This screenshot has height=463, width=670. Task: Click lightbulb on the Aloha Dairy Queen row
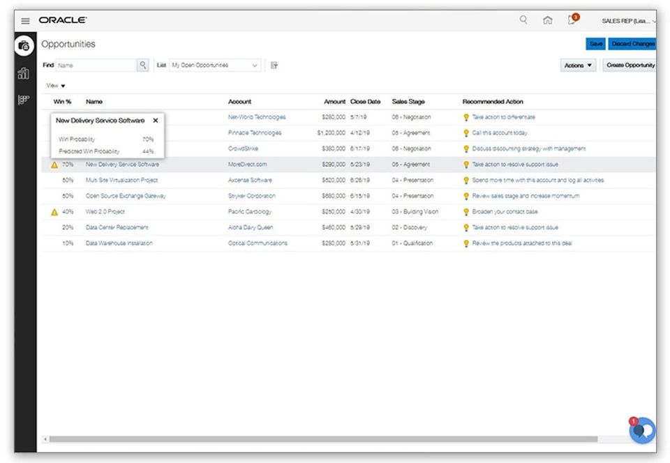(x=466, y=228)
